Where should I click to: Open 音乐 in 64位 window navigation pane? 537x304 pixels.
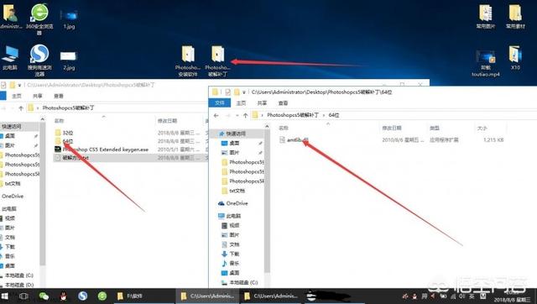coord(231,264)
